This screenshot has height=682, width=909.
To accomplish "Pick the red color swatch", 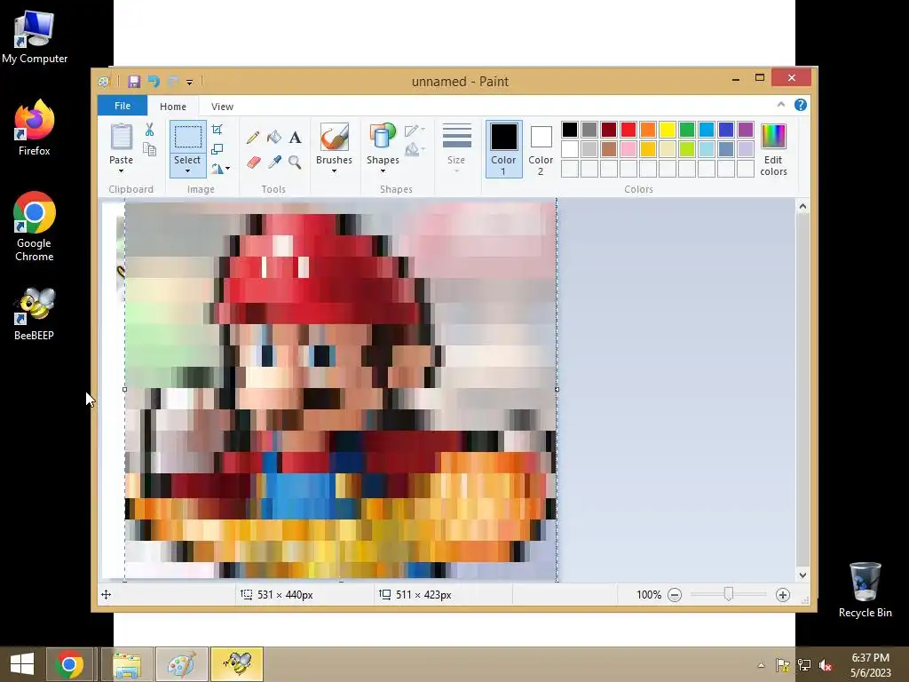I will pyautogui.click(x=628, y=130).
